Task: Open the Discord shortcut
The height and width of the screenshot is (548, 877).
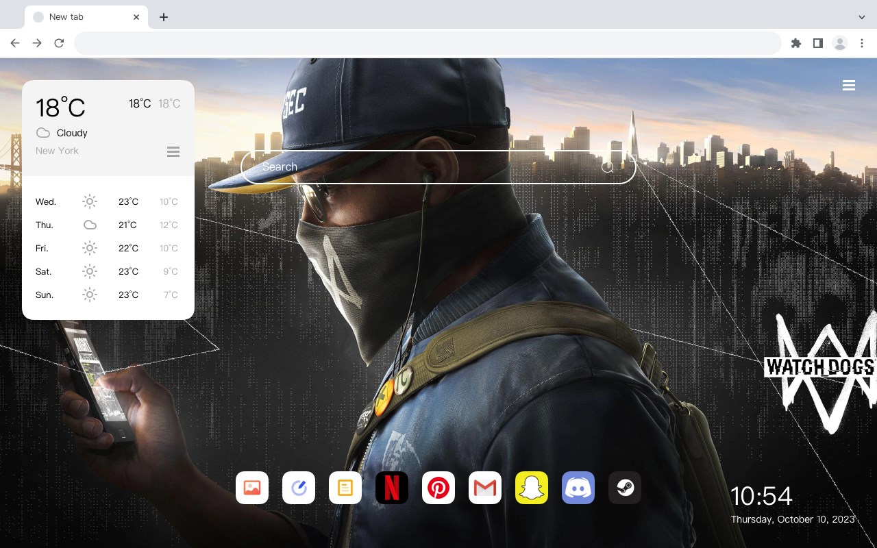Action: (x=578, y=488)
